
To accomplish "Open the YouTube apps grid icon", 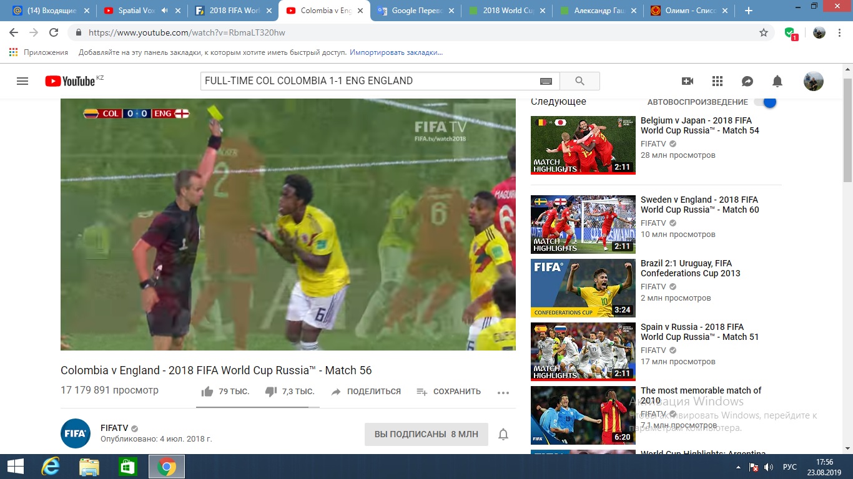I will point(717,81).
